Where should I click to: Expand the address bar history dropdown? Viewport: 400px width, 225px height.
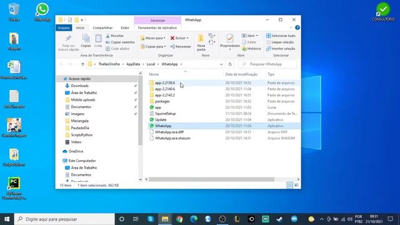(x=221, y=64)
